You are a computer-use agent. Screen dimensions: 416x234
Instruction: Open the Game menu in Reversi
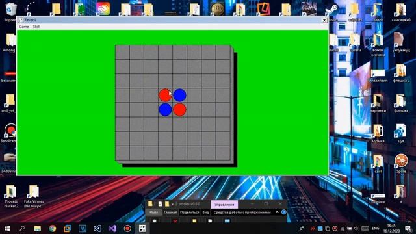click(x=24, y=27)
